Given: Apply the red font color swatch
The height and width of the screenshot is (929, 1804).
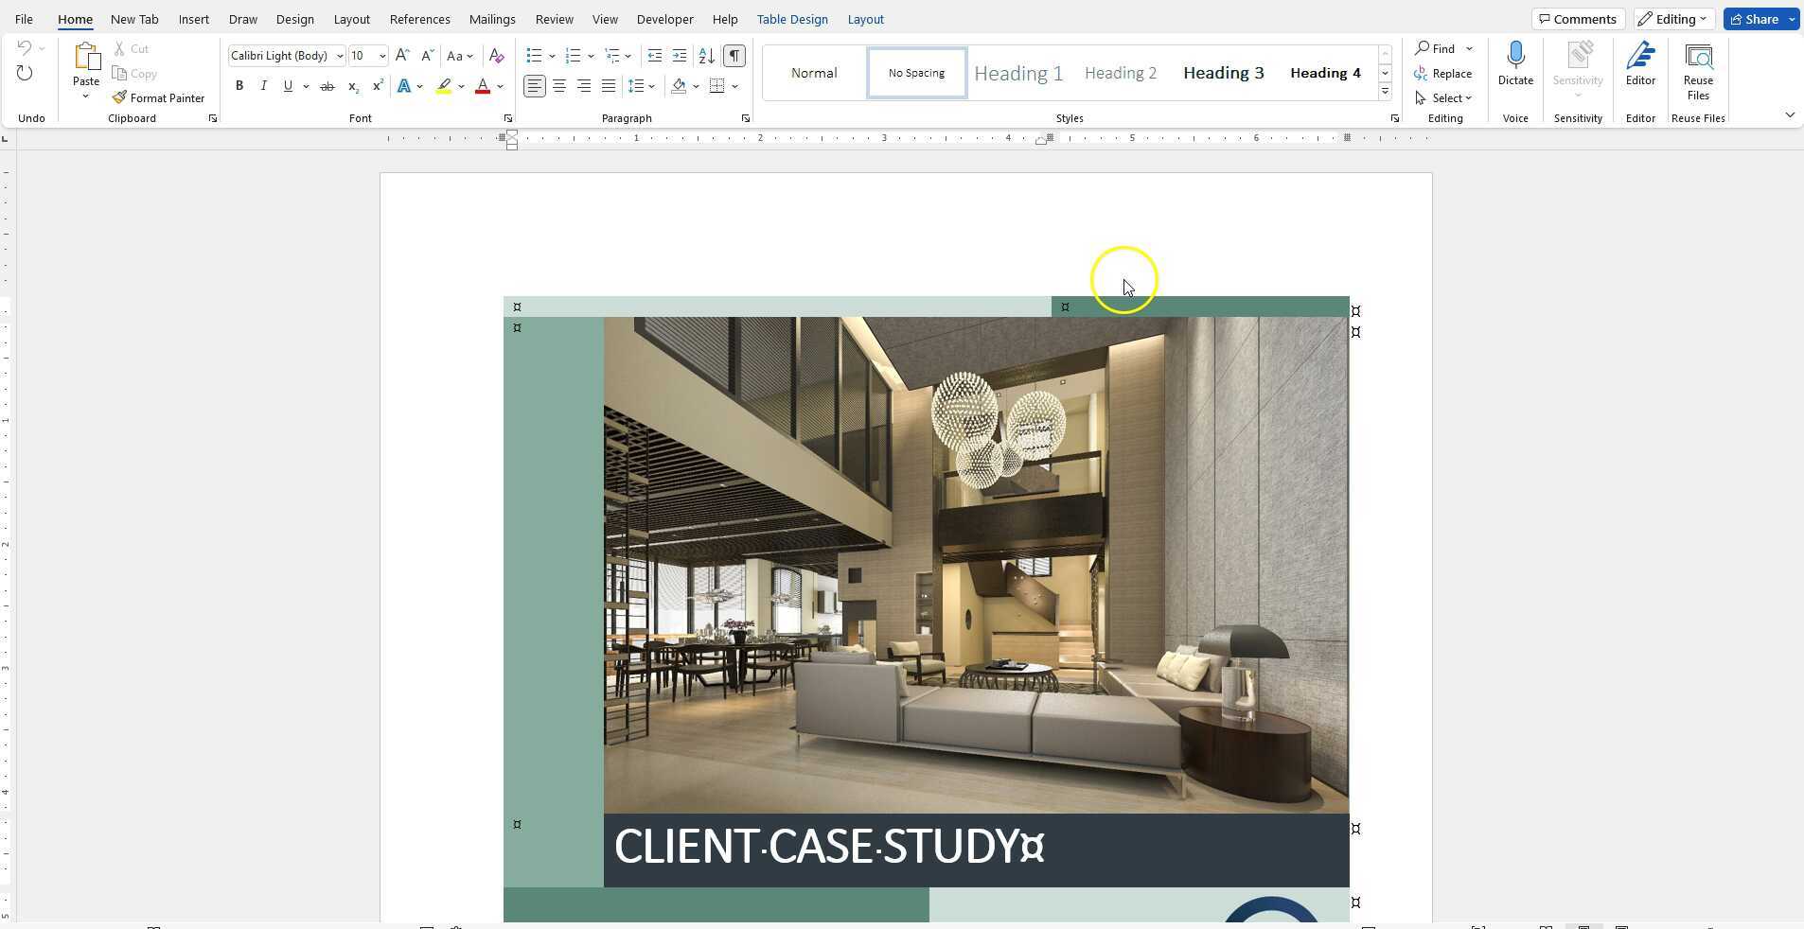Looking at the screenshot, I should point(482,86).
